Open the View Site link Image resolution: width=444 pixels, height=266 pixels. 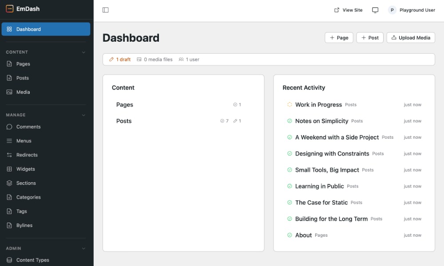click(348, 10)
